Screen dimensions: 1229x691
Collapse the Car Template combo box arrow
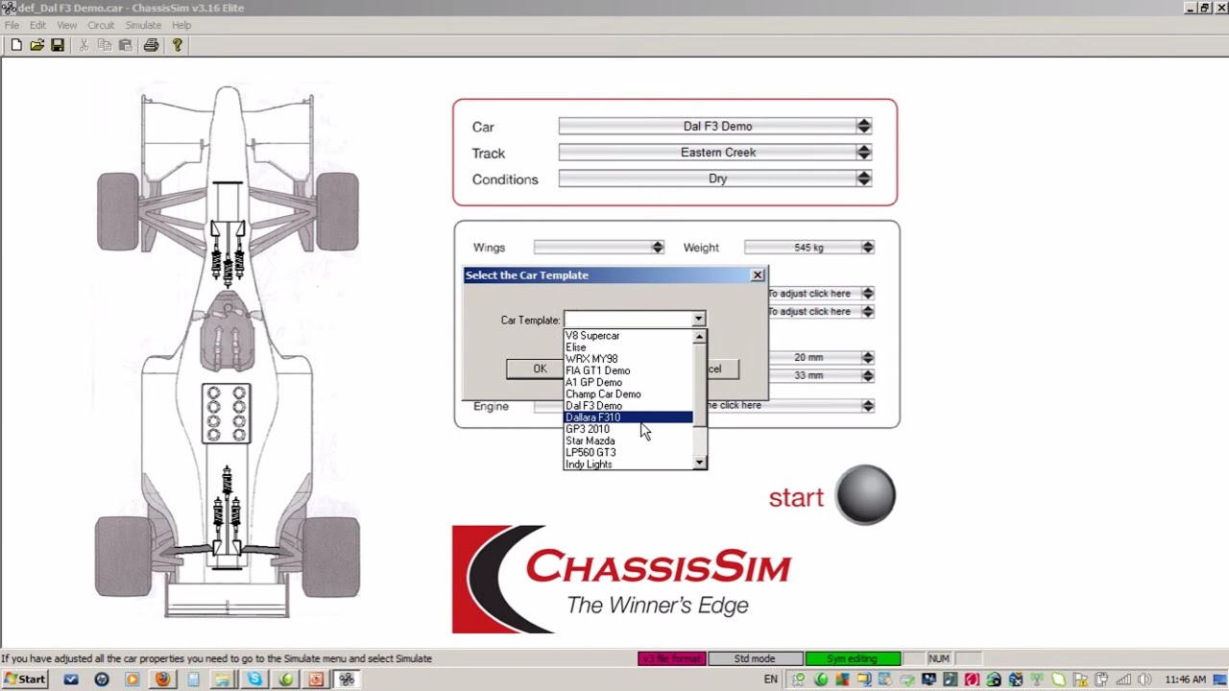pyautogui.click(x=698, y=320)
